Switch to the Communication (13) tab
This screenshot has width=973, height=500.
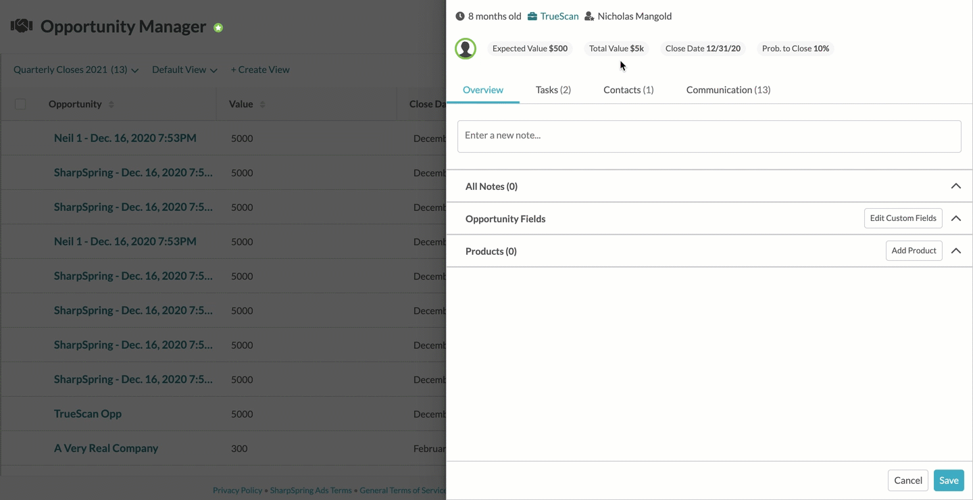pos(728,90)
